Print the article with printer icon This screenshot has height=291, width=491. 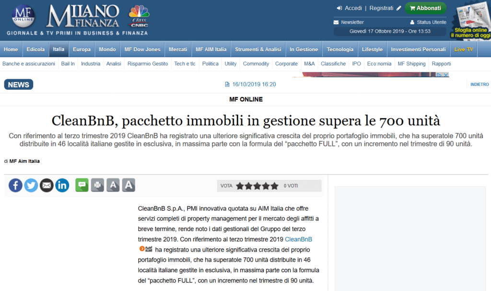tap(97, 185)
